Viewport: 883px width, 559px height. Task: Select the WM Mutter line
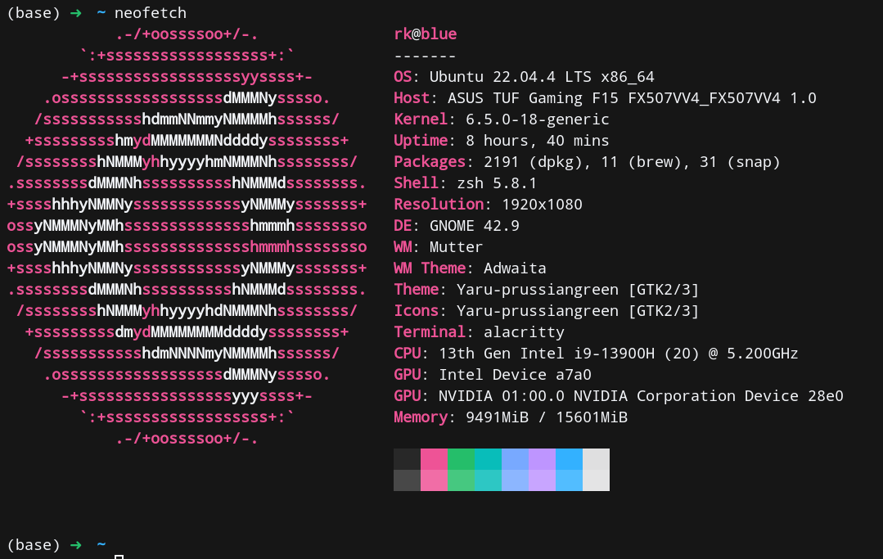pyautogui.click(x=438, y=247)
